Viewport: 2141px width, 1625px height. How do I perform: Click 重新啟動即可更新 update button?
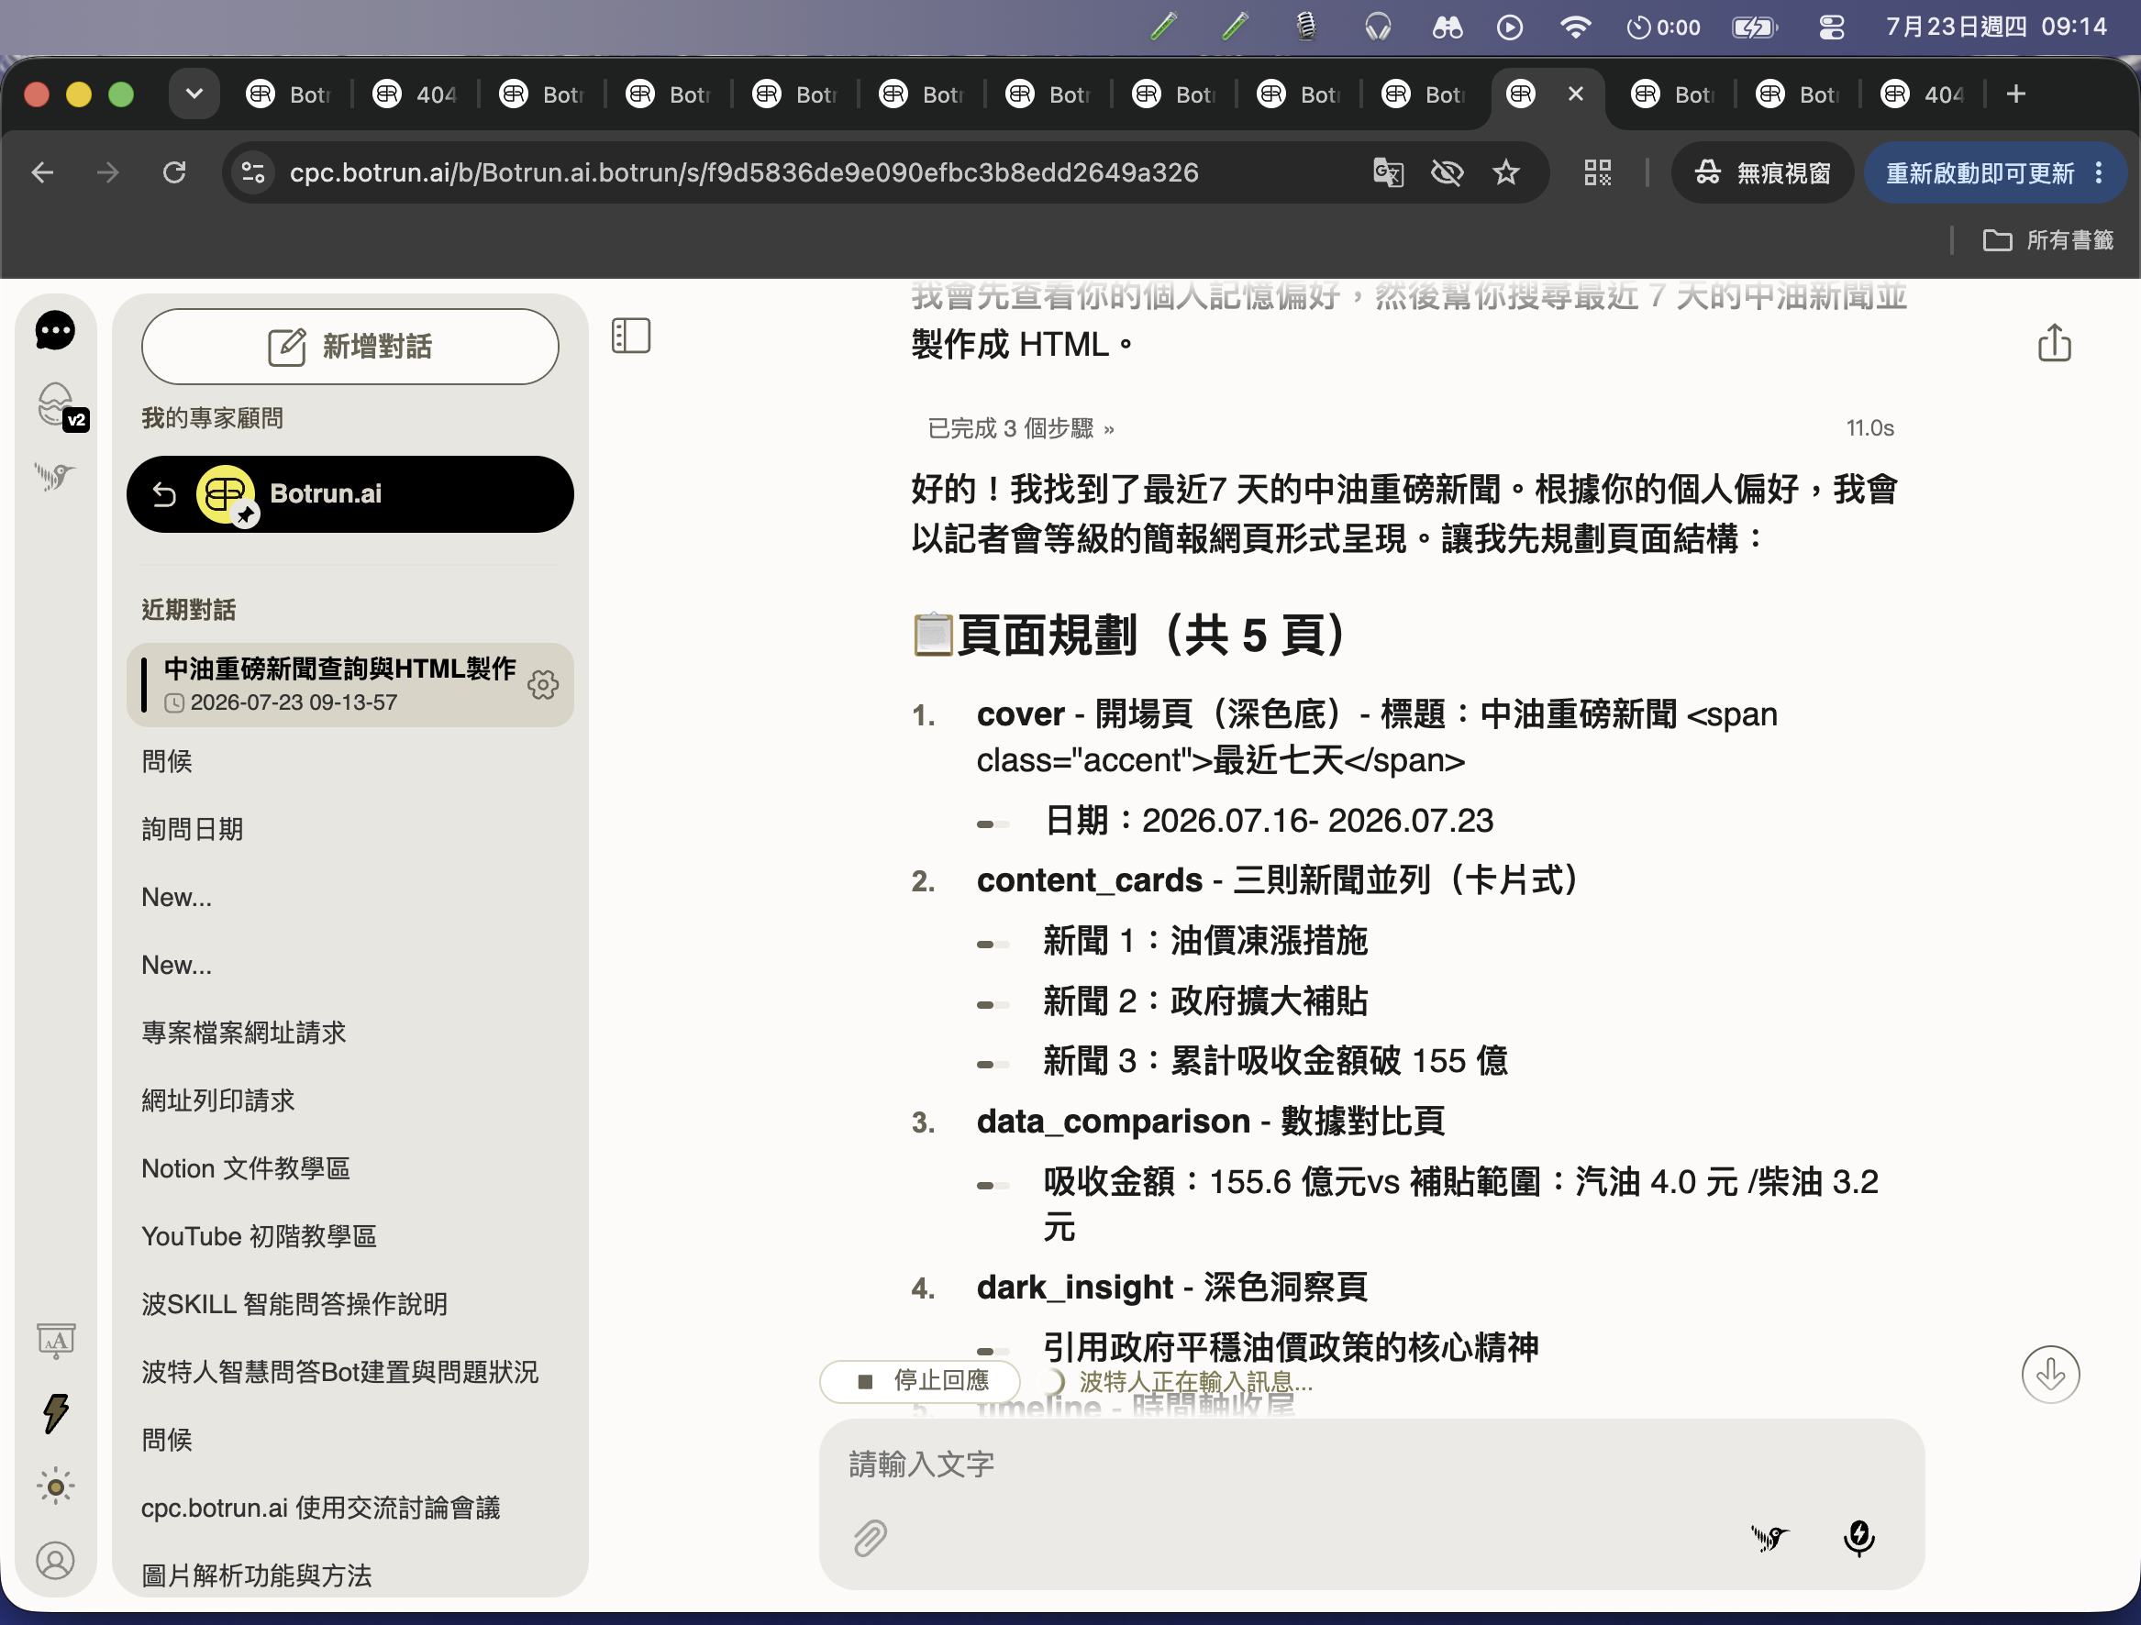[x=1980, y=172]
